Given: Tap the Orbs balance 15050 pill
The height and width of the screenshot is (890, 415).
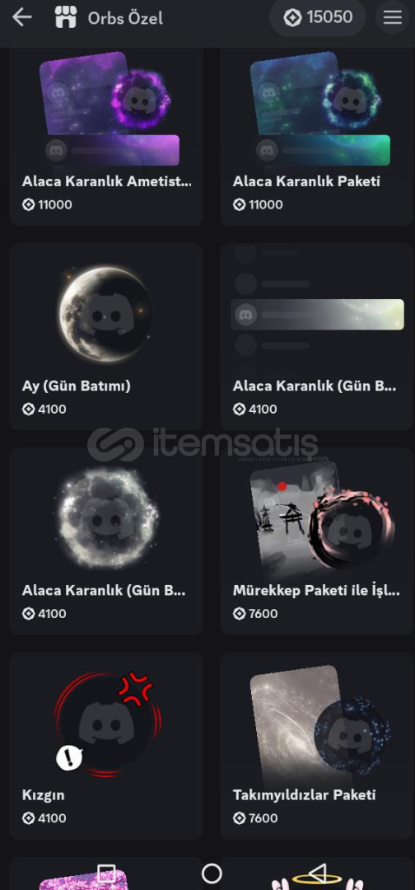Looking at the screenshot, I should pyautogui.click(x=318, y=17).
